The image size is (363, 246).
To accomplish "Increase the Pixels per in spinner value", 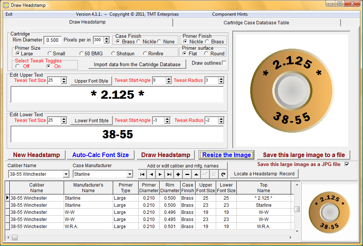I will [107, 38].
